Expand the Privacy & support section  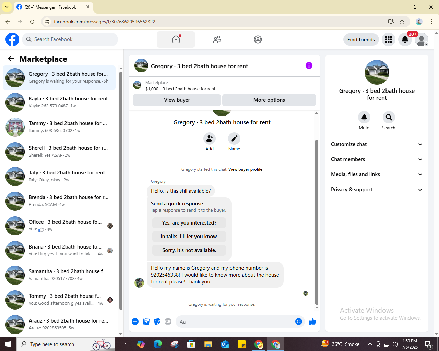point(377,190)
